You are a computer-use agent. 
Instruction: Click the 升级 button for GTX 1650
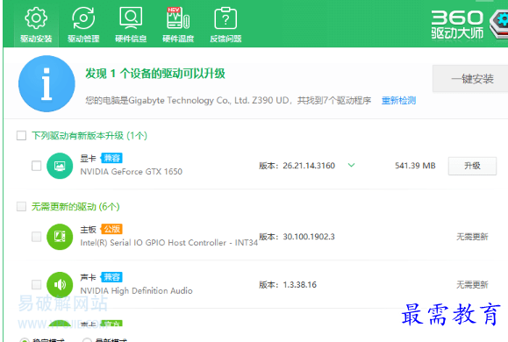tap(472, 166)
